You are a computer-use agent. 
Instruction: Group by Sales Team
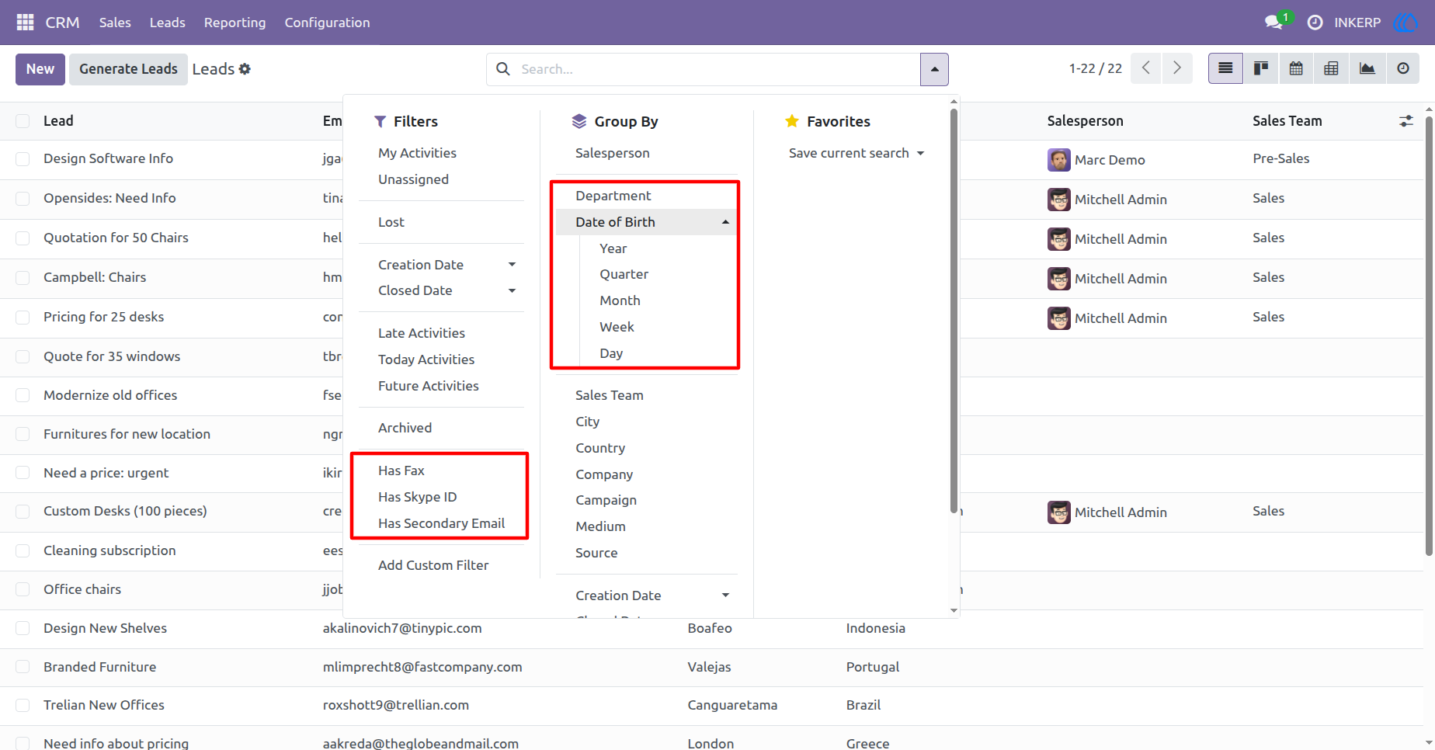(x=609, y=395)
